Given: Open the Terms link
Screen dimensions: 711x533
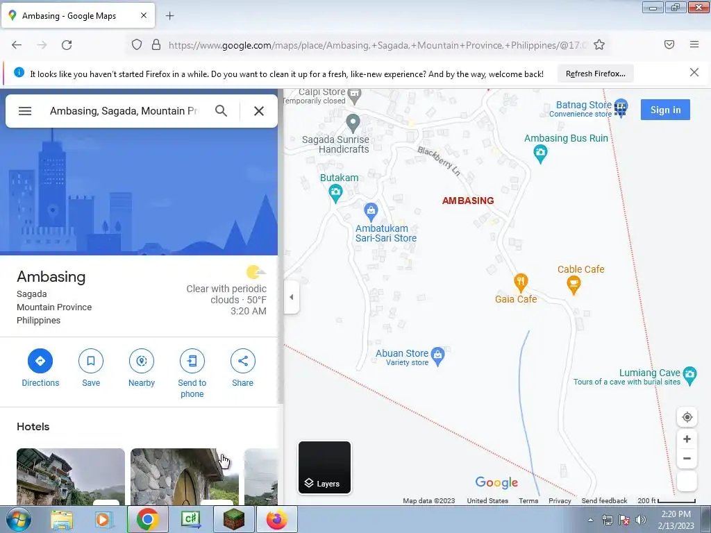Looking at the screenshot, I should pyautogui.click(x=528, y=501).
